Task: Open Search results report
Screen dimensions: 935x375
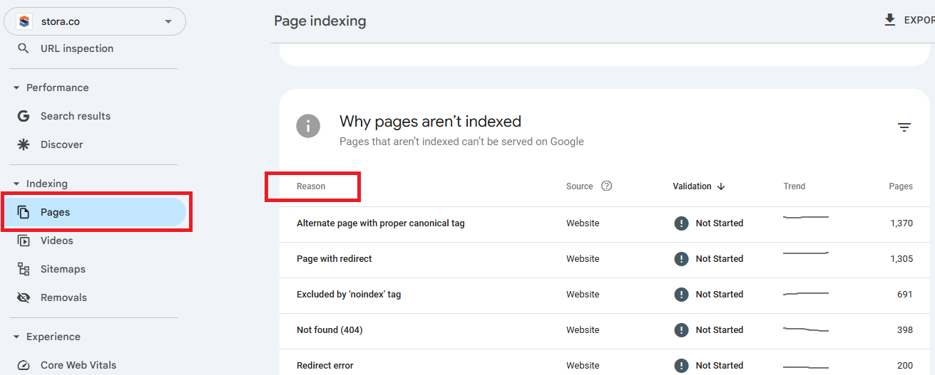Action: point(75,116)
